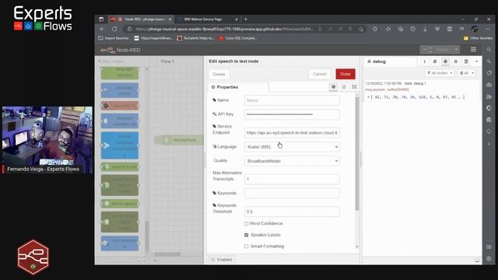Screen dimensions: 498x280
Task: Select the text to speech palette node
Action: pos(120,204)
